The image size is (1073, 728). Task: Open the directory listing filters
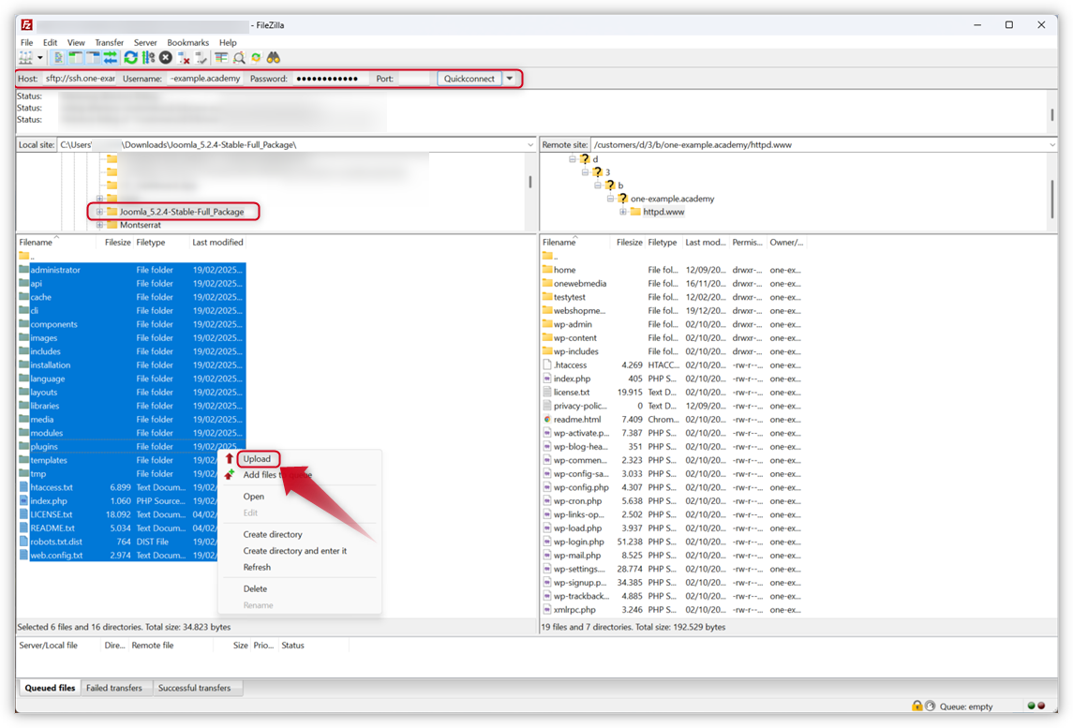point(220,57)
